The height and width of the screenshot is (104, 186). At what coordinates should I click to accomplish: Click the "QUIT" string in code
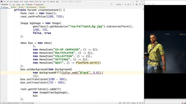click(58, 63)
